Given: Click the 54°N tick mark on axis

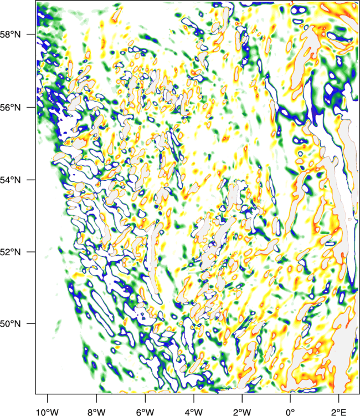Looking at the screenshot, I should 30,180.
